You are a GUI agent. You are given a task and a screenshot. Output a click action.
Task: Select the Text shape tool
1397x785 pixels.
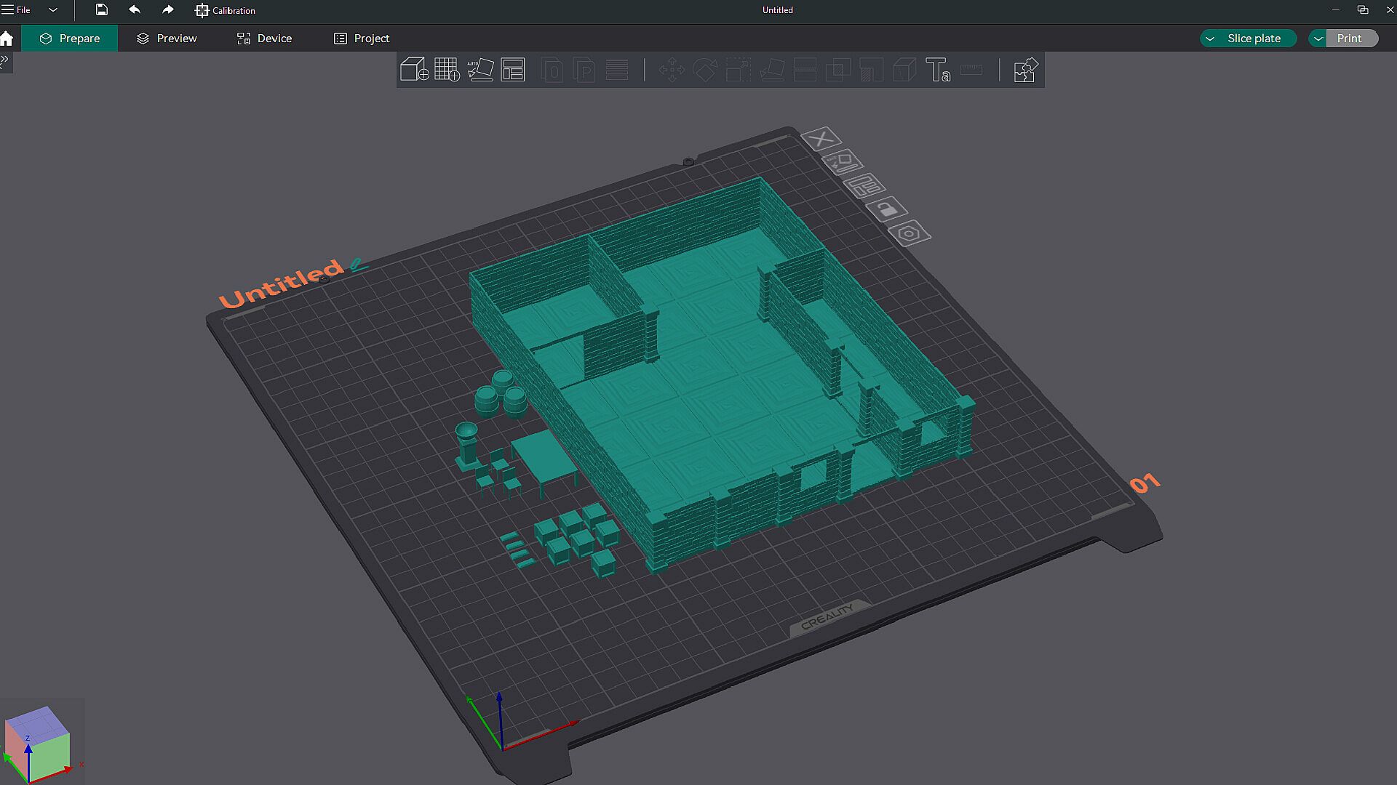(x=937, y=70)
